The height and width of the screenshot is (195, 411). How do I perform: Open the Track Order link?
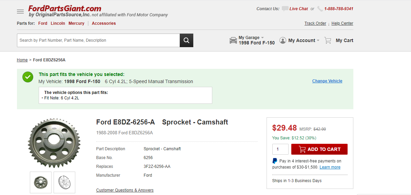tap(315, 23)
